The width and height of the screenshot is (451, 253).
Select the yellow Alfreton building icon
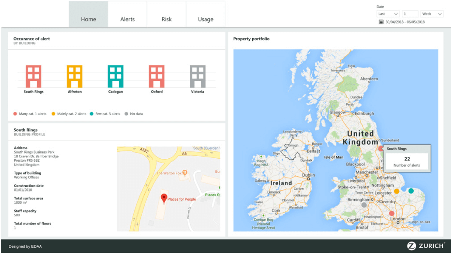(75, 76)
